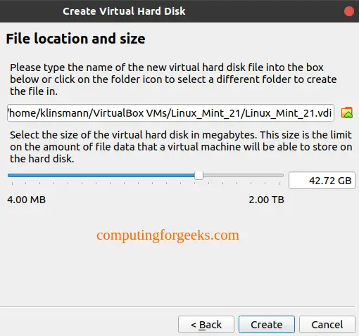Screen dimensions: 359x336
Task: Click the grey unfilled slider track
Action: pyautogui.click(x=244, y=175)
